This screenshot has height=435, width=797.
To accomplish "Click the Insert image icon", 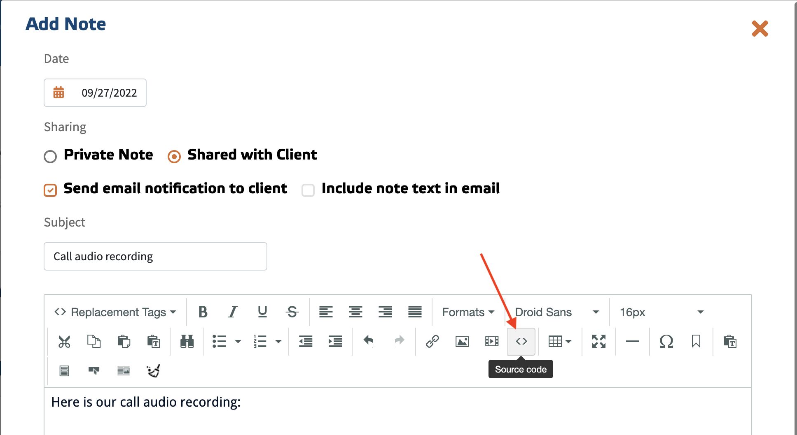I will (462, 341).
